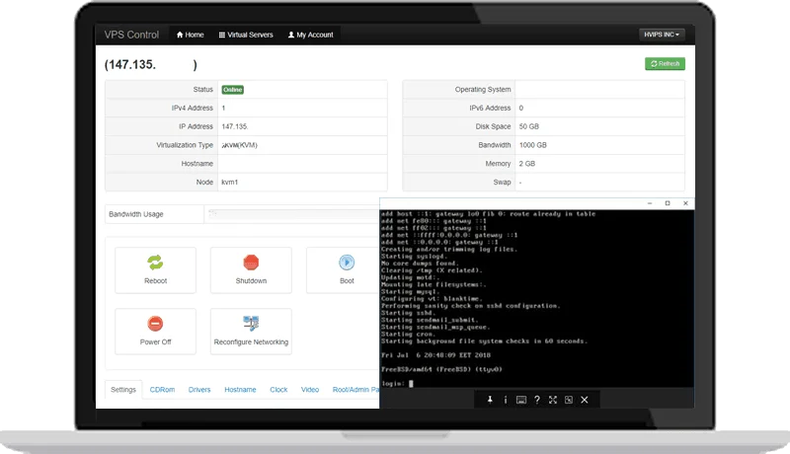Click the Power Off icon
Viewport: 790px width, 454px height.
(x=155, y=324)
